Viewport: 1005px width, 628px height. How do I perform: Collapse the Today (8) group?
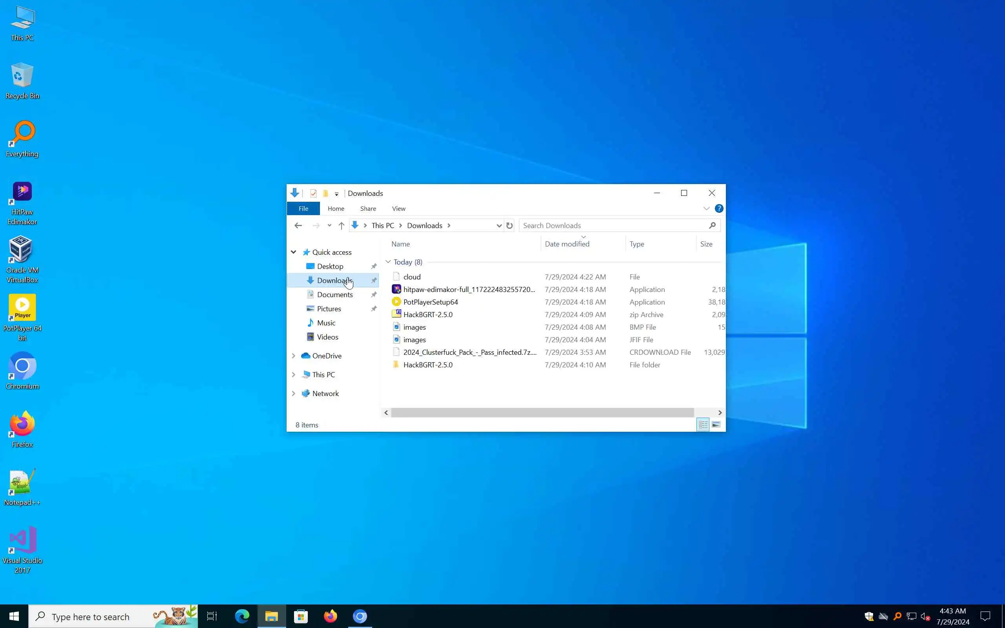pyautogui.click(x=388, y=262)
